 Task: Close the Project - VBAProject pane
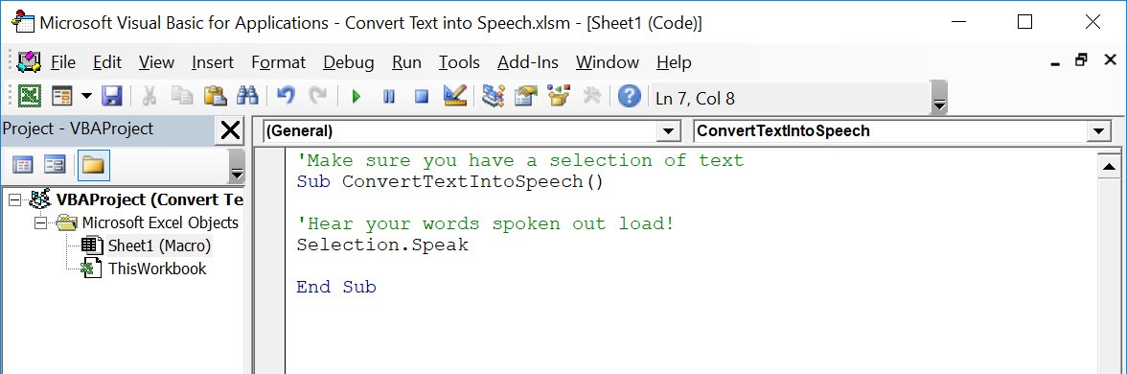(x=230, y=130)
